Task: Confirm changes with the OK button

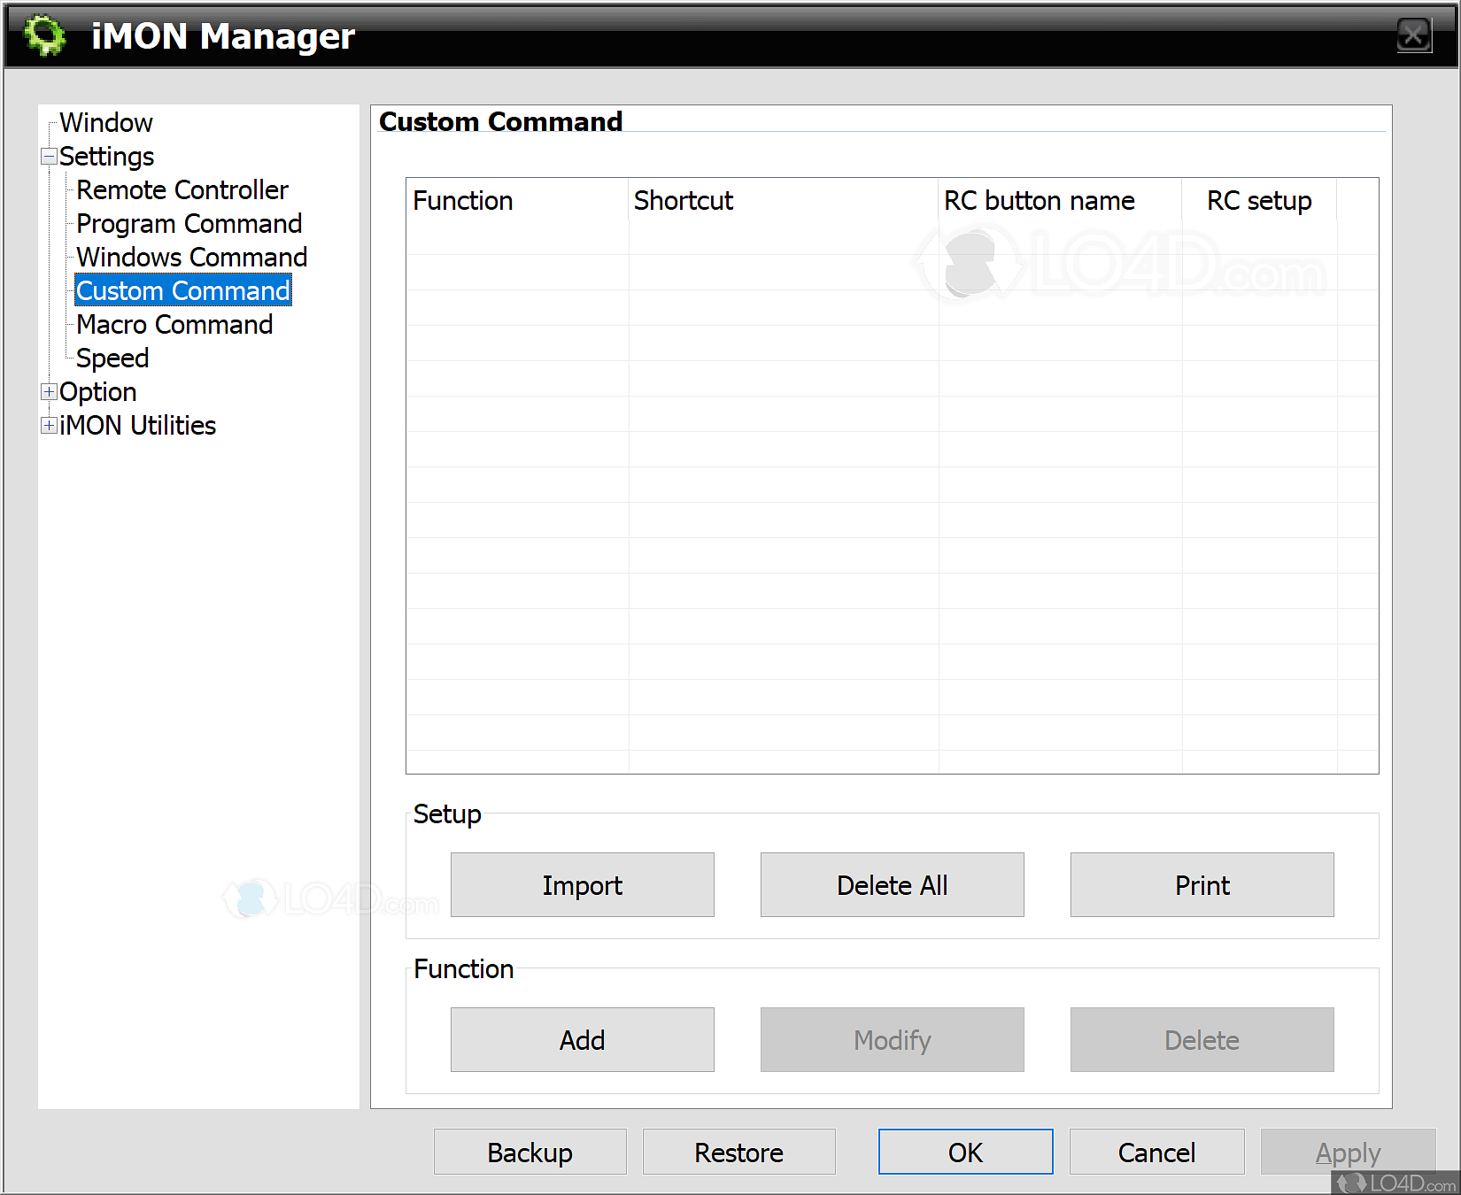Action: pyautogui.click(x=964, y=1152)
